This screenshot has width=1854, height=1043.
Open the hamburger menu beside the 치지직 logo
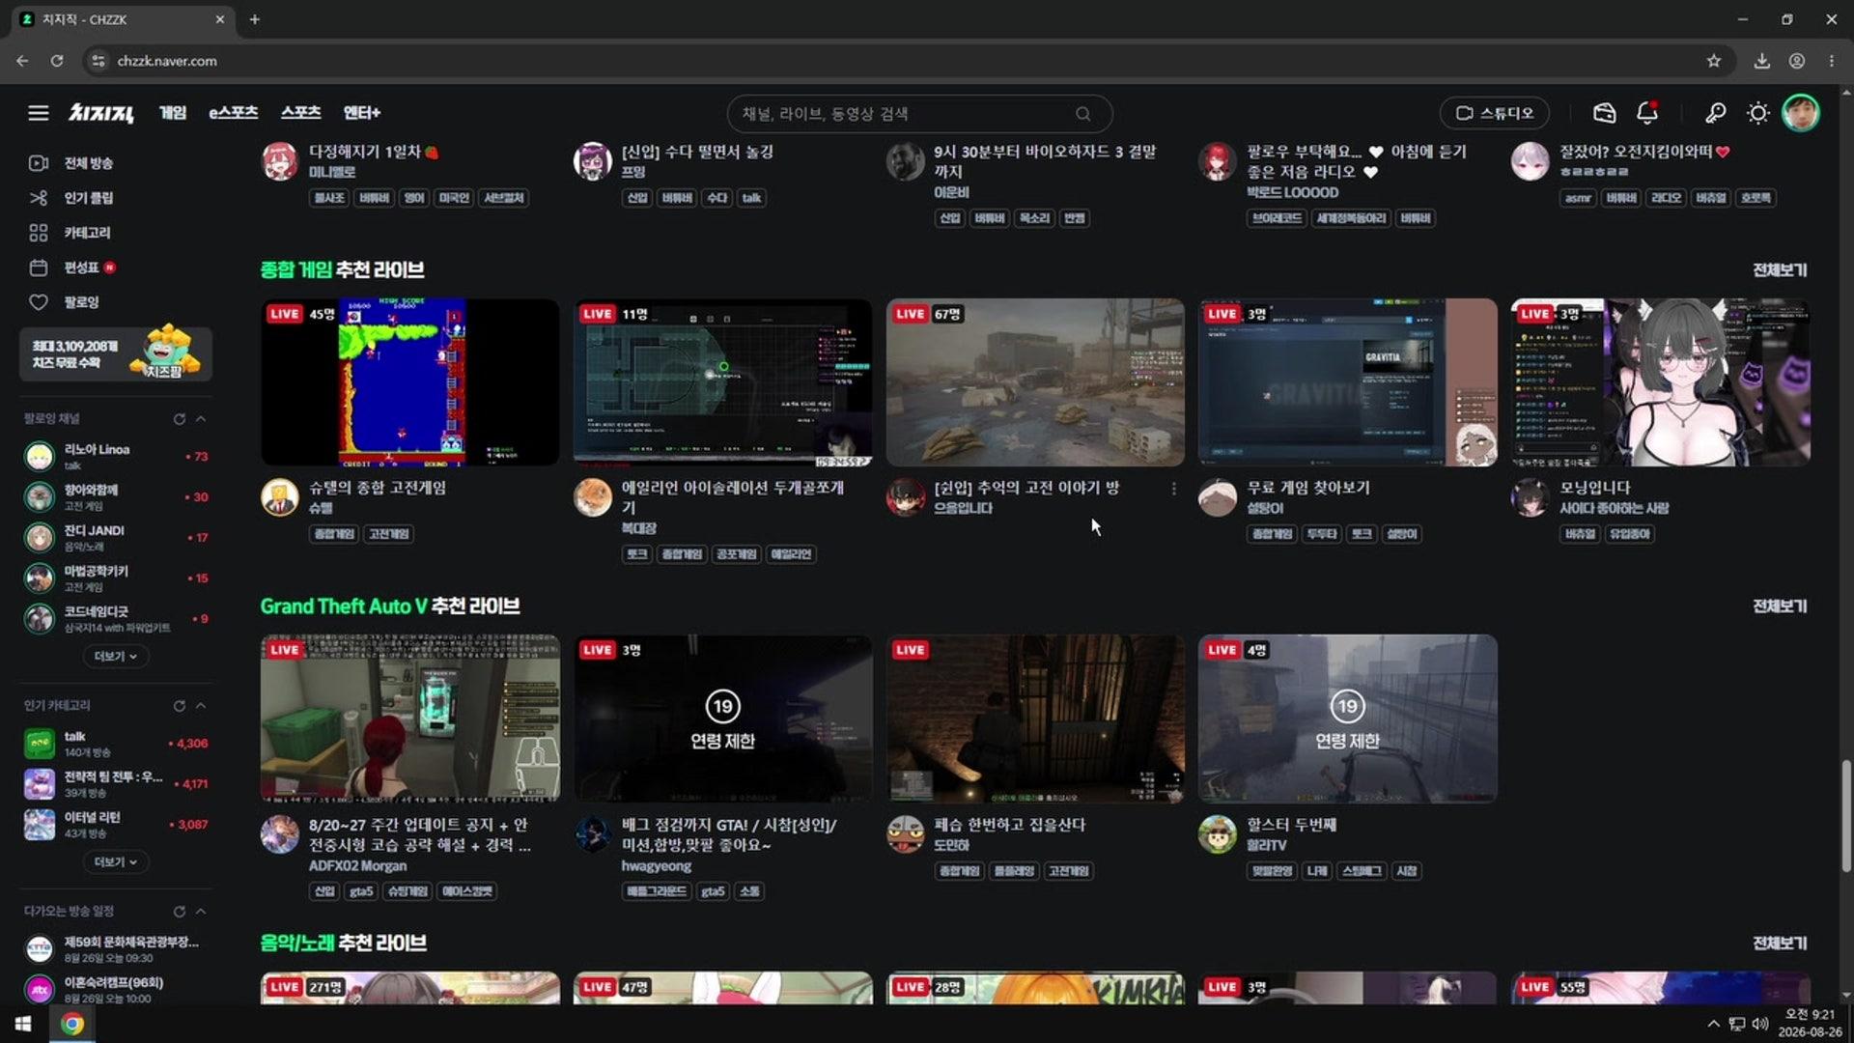point(39,113)
